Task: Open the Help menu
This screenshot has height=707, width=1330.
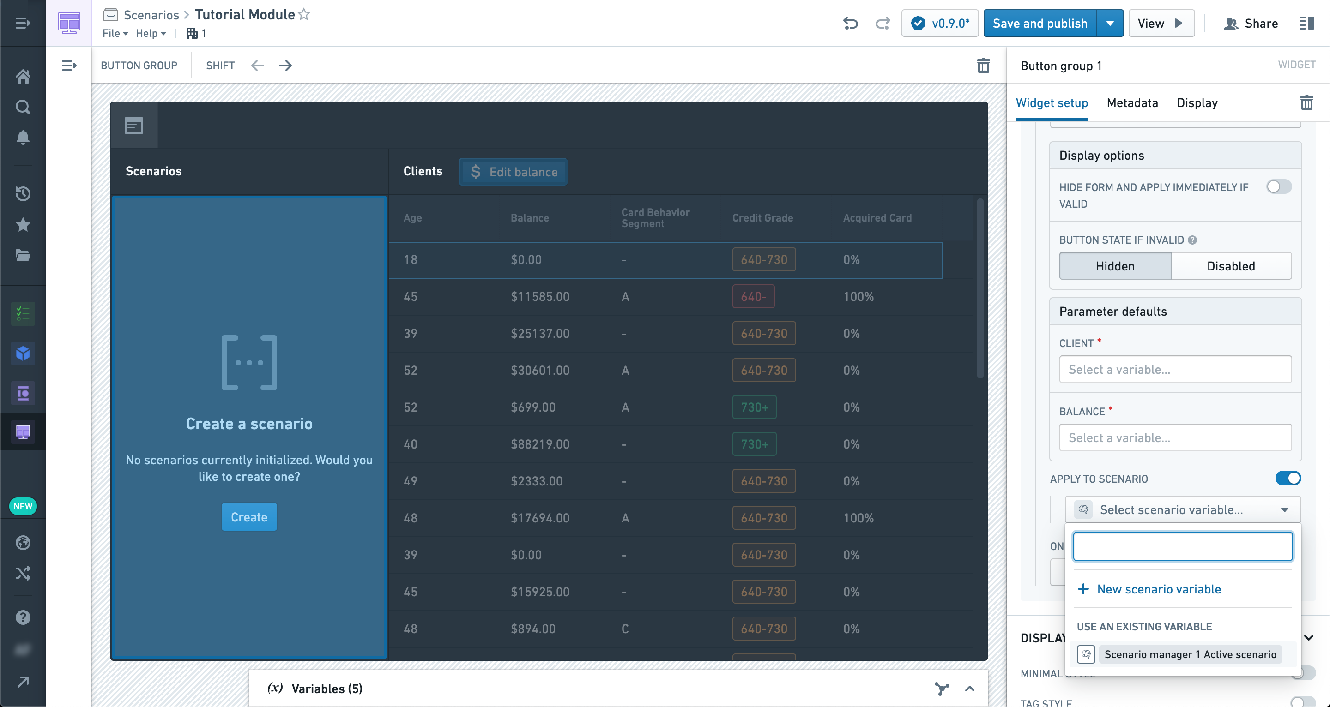Action: click(151, 33)
